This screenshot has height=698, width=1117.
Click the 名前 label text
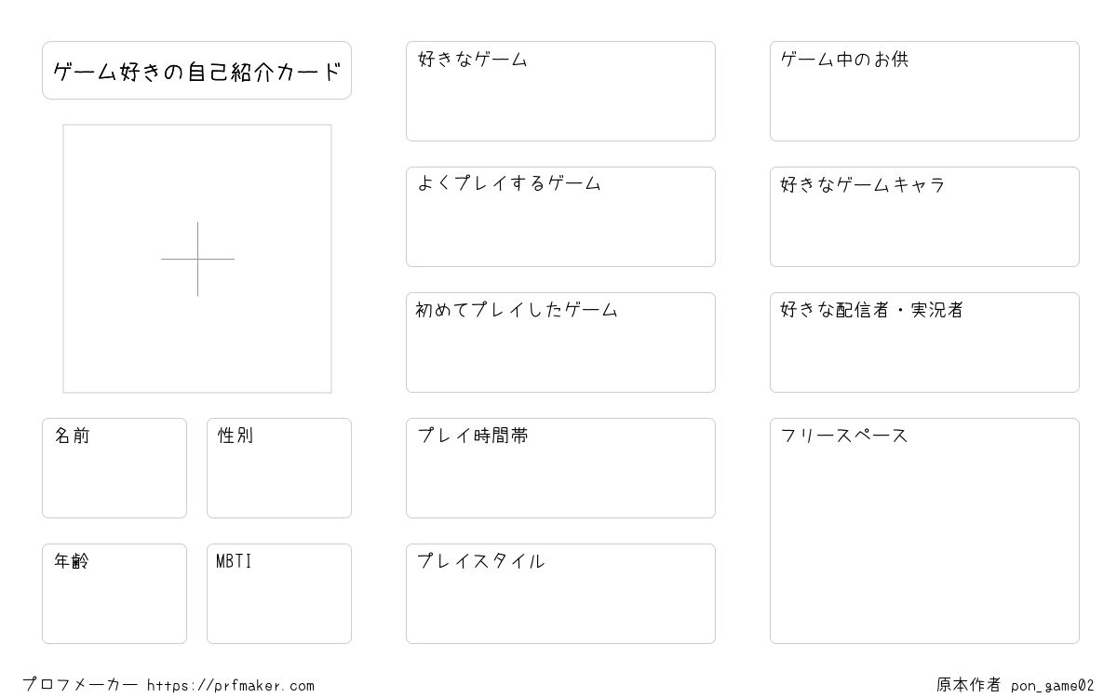(x=72, y=436)
